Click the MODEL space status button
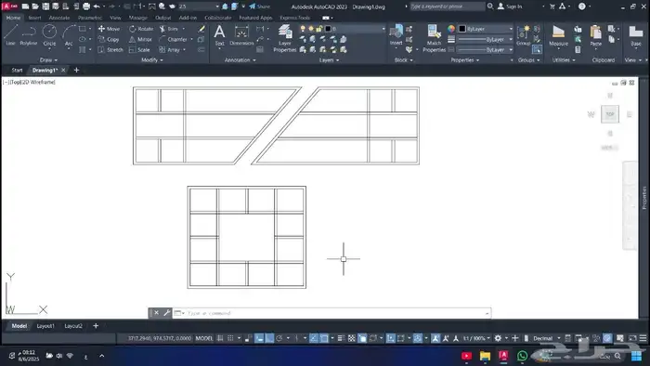 click(204, 338)
